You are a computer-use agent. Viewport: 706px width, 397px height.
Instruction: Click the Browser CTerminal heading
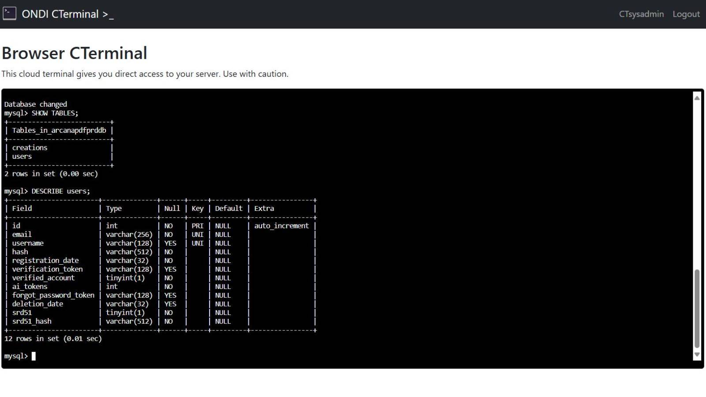tap(74, 53)
